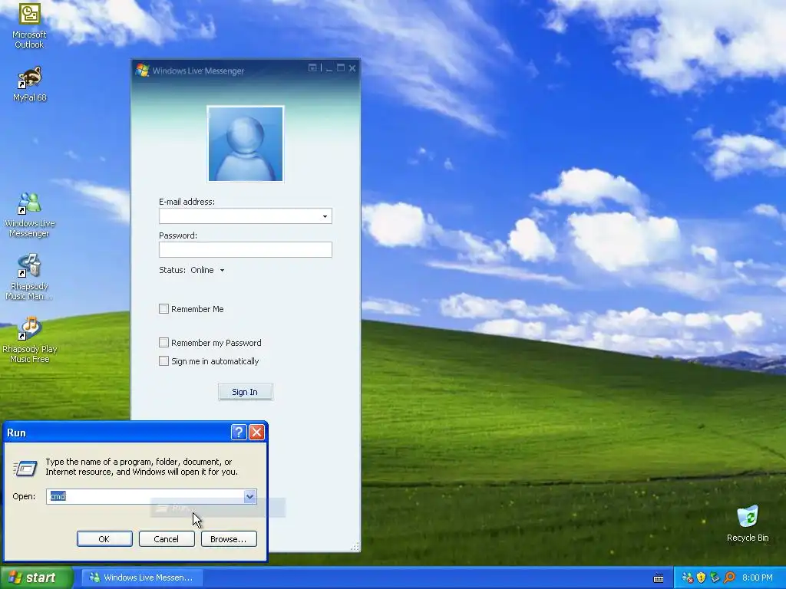Open the Status Online dropdown

point(207,270)
